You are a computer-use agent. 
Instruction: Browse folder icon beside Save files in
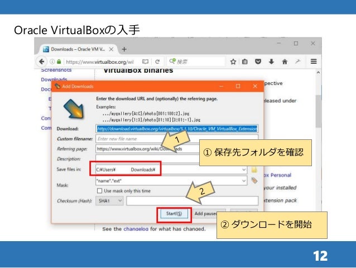(x=254, y=170)
